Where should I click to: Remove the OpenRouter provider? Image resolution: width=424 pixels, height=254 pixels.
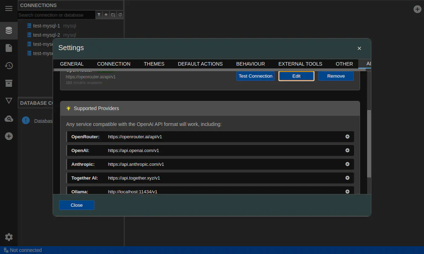click(336, 76)
